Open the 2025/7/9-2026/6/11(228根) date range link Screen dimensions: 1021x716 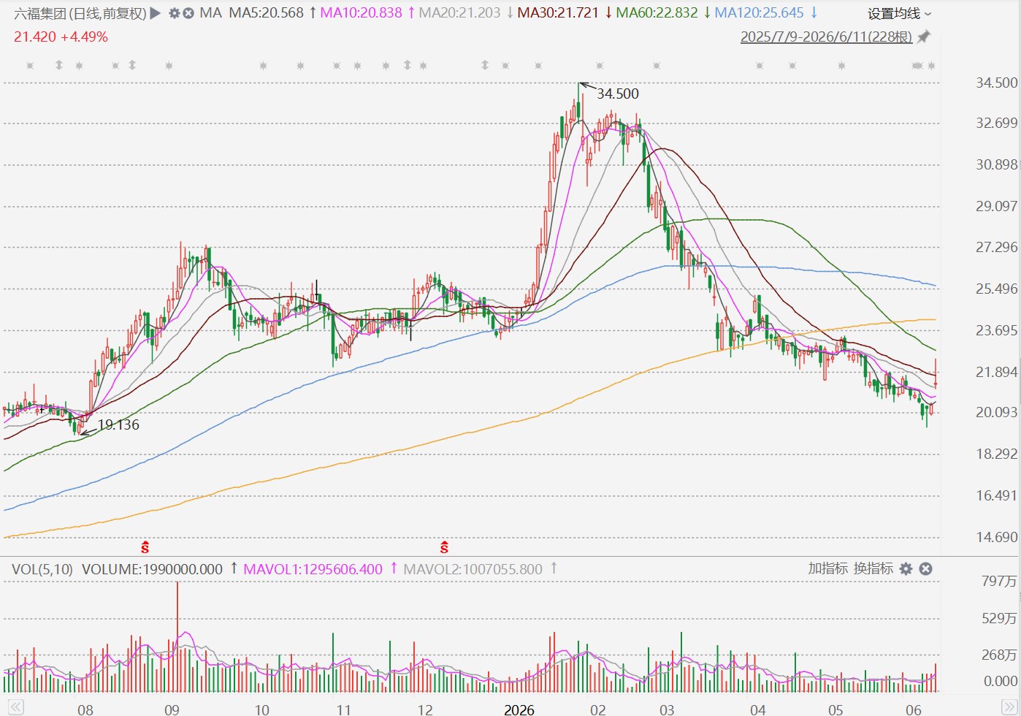tap(826, 37)
